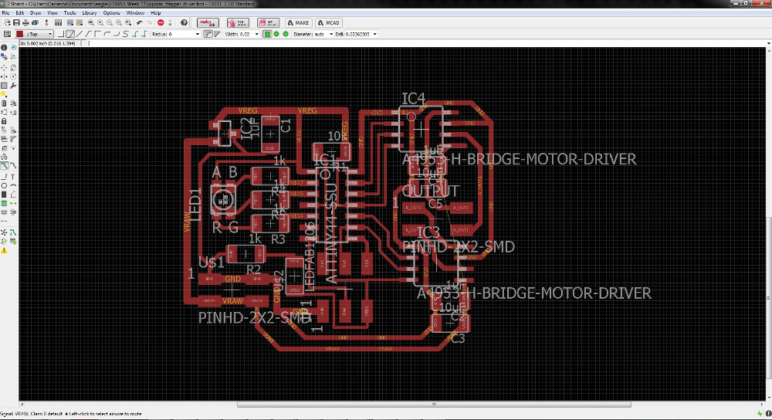Click the Zoom out magnifier
This screenshot has height=420, width=772.
pos(110,22)
